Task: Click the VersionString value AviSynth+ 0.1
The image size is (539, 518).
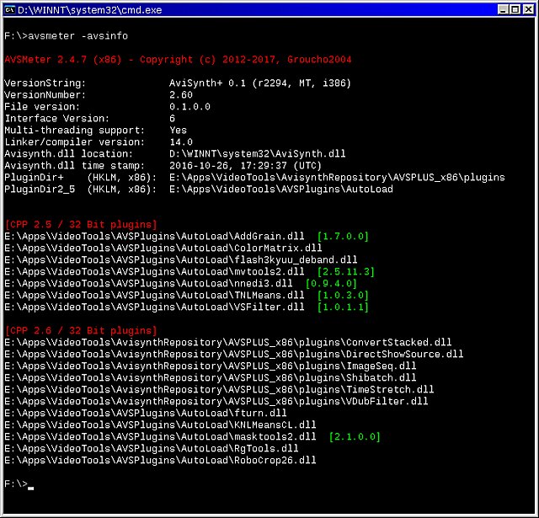Action: [260, 83]
